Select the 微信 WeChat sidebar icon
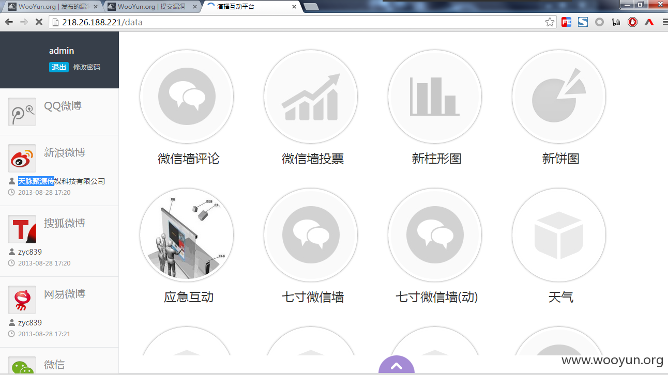 [x=22, y=365]
